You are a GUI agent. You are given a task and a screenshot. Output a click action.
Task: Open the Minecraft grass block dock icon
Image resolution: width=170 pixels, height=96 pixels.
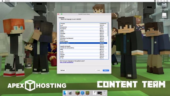point(77,93)
